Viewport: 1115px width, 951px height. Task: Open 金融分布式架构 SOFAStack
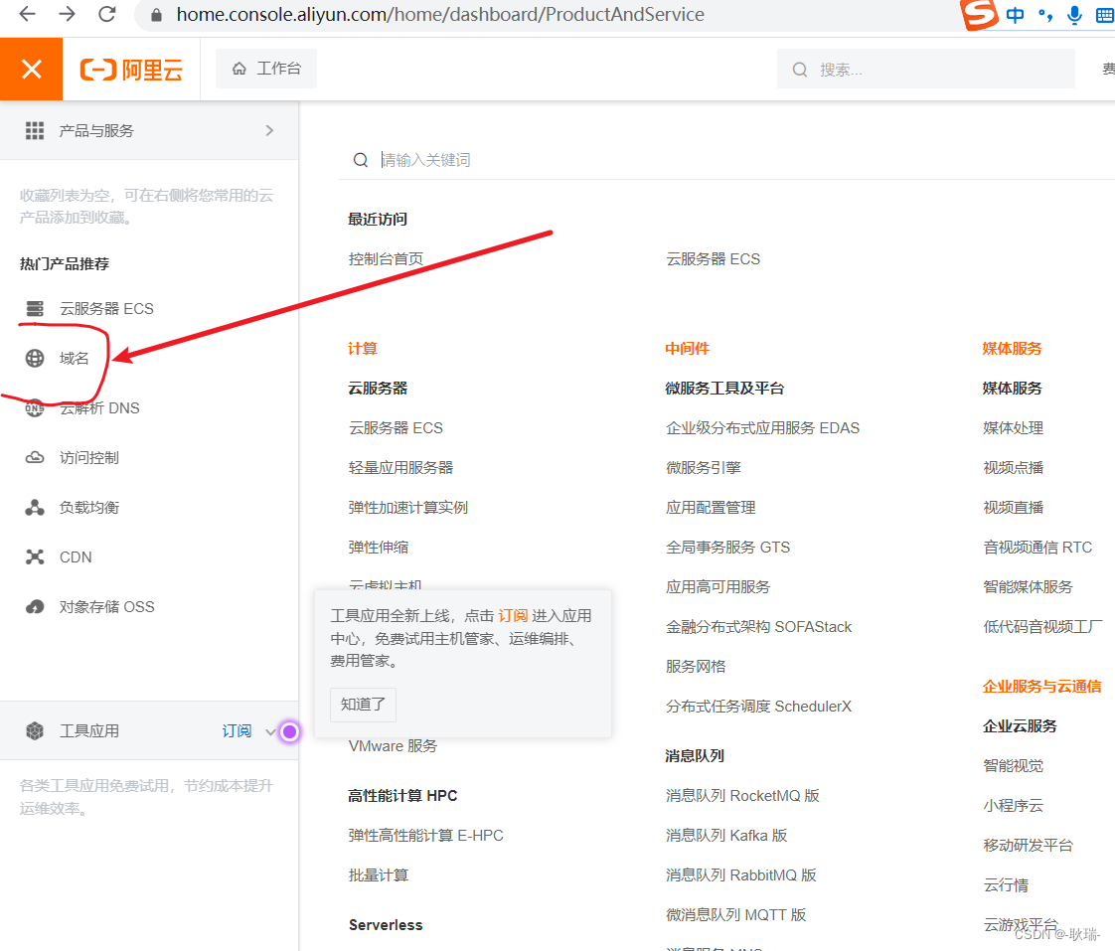tap(759, 627)
